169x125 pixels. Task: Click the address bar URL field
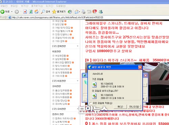point(89,18)
